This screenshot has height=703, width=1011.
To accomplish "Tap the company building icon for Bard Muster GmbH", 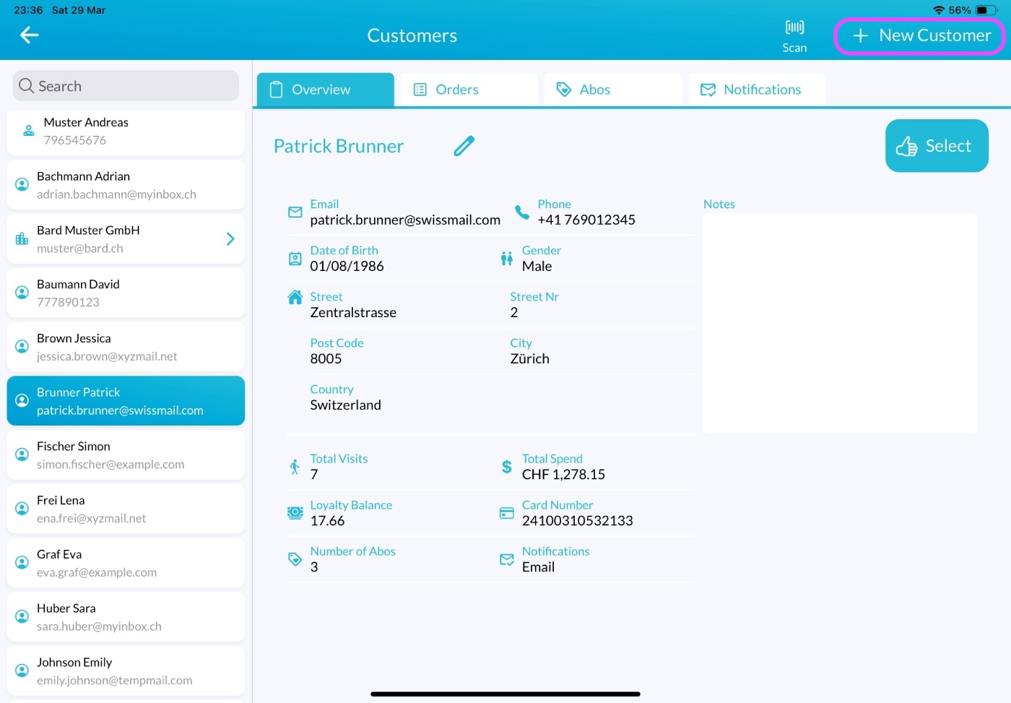I will [x=22, y=239].
